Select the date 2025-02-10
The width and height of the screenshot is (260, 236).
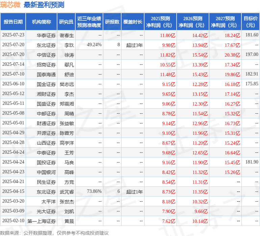click(x=13, y=220)
